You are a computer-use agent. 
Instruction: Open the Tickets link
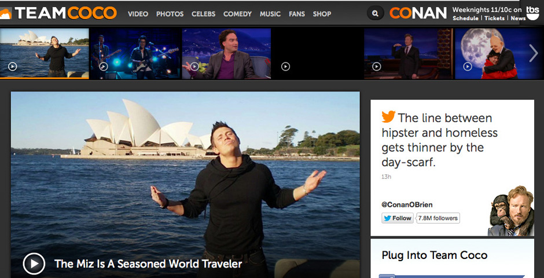(x=494, y=19)
